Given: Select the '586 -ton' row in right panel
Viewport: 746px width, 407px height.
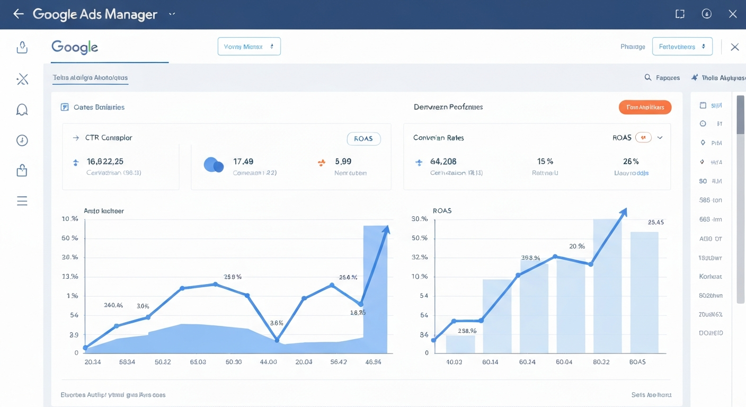Looking at the screenshot, I should pos(711,200).
